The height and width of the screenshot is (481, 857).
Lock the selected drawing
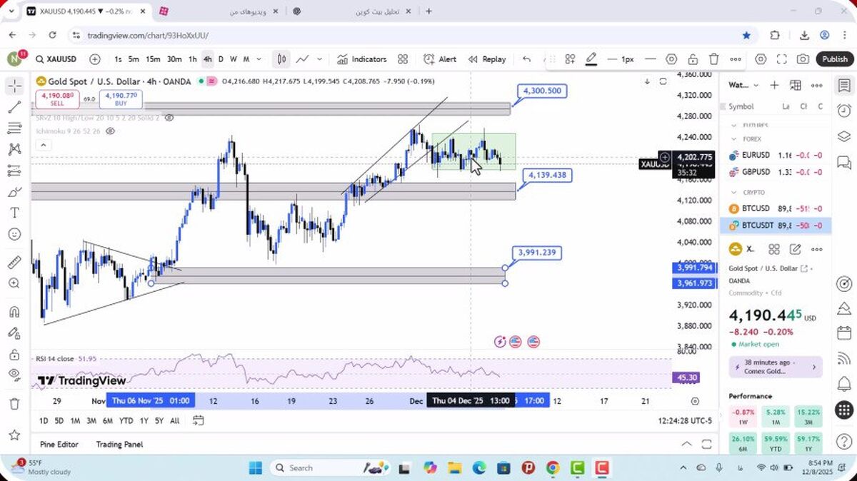pyautogui.click(x=693, y=59)
